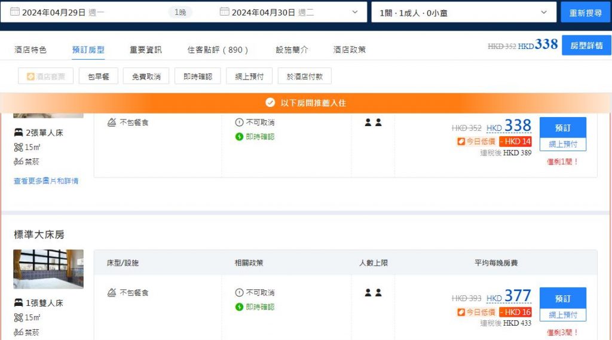Viewport: 612px width, 340px height.
Task: Expand the check-out date dropdown arrow
Action: pos(355,12)
